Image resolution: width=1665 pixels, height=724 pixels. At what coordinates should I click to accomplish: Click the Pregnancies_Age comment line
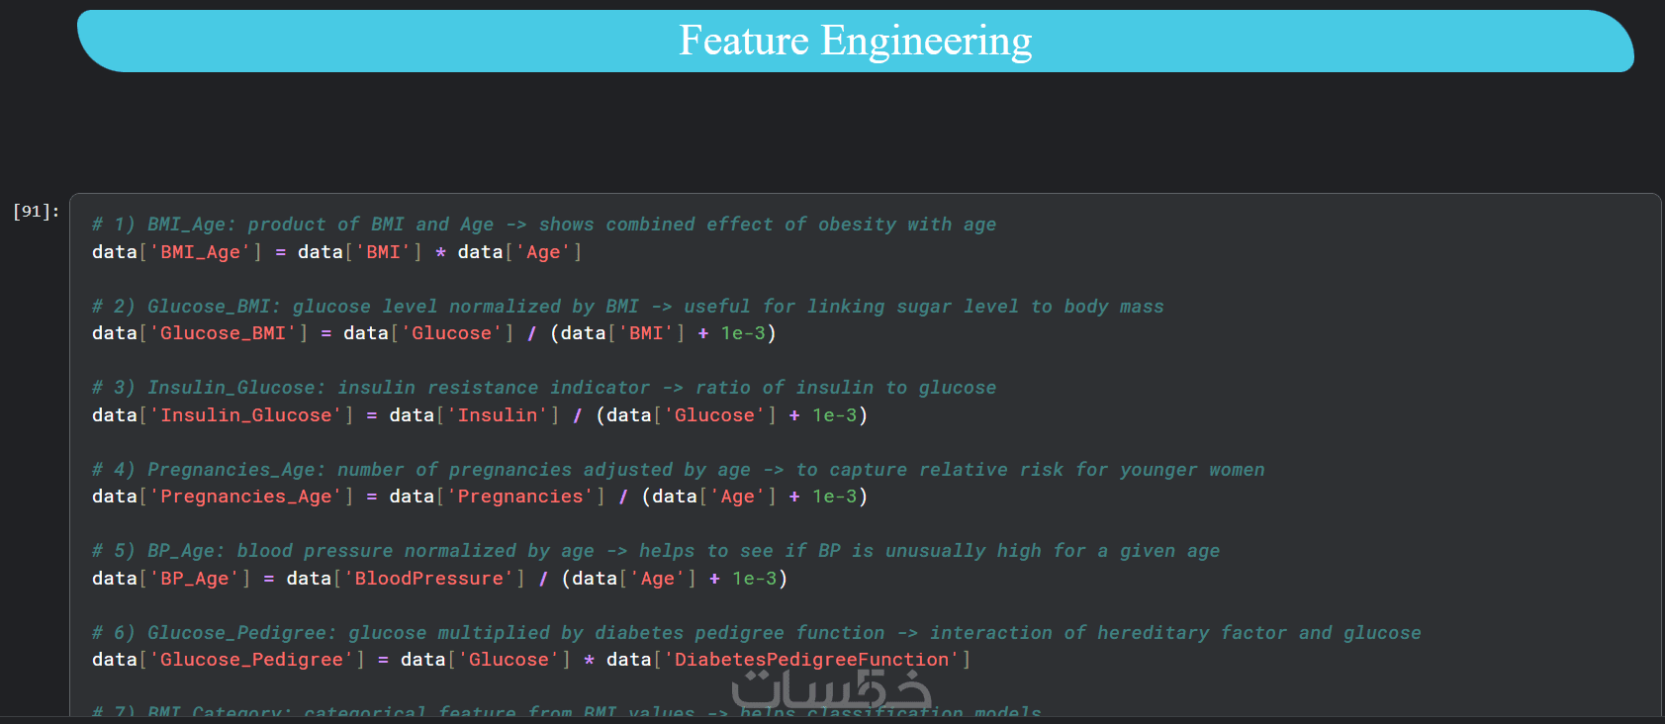678,470
